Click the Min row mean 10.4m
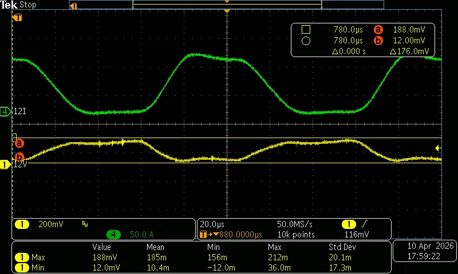 (x=158, y=268)
